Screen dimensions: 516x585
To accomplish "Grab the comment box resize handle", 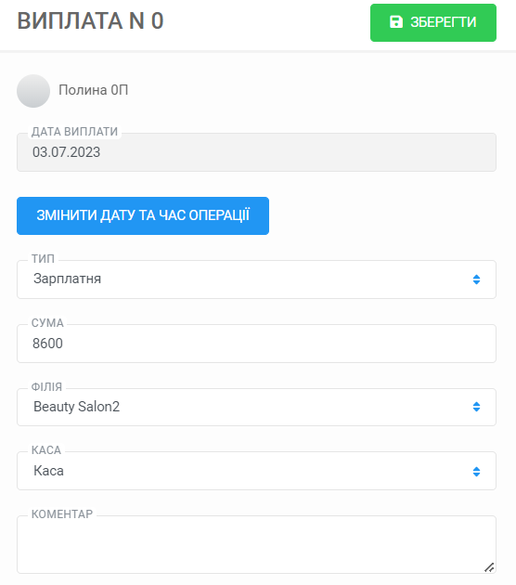I will (x=489, y=567).
